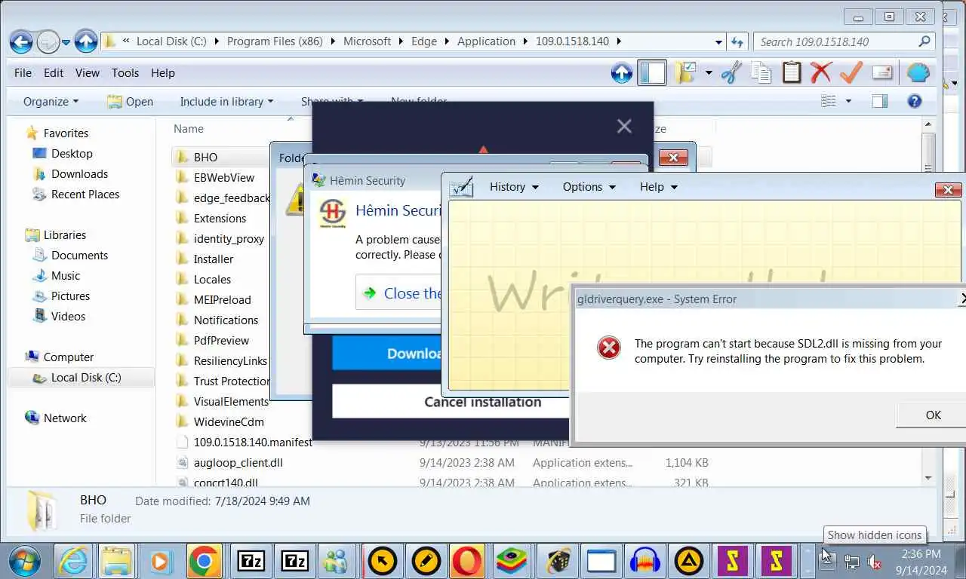Click the Folder Options icon in toolbar
This screenshot has width=966, height=579.
point(685,73)
